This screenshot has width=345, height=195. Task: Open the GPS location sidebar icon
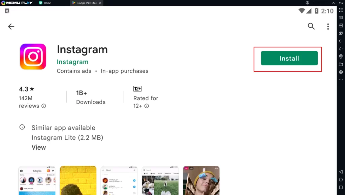(x=341, y=56)
